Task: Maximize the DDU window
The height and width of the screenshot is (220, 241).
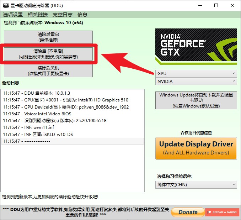Action: tap(216, 6)
